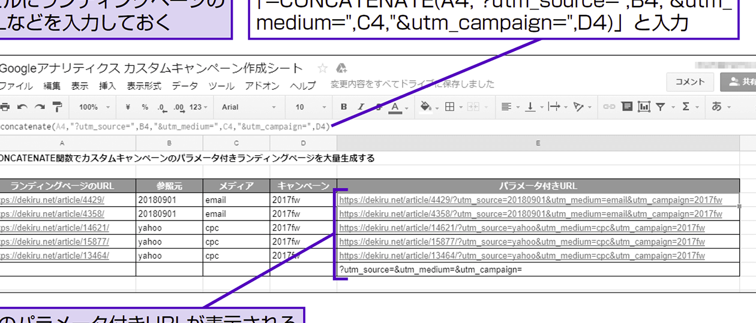Open link dekiru.net/article/14621/ in column A
Viewport: 756px width, 323px height.
[55, 228]
